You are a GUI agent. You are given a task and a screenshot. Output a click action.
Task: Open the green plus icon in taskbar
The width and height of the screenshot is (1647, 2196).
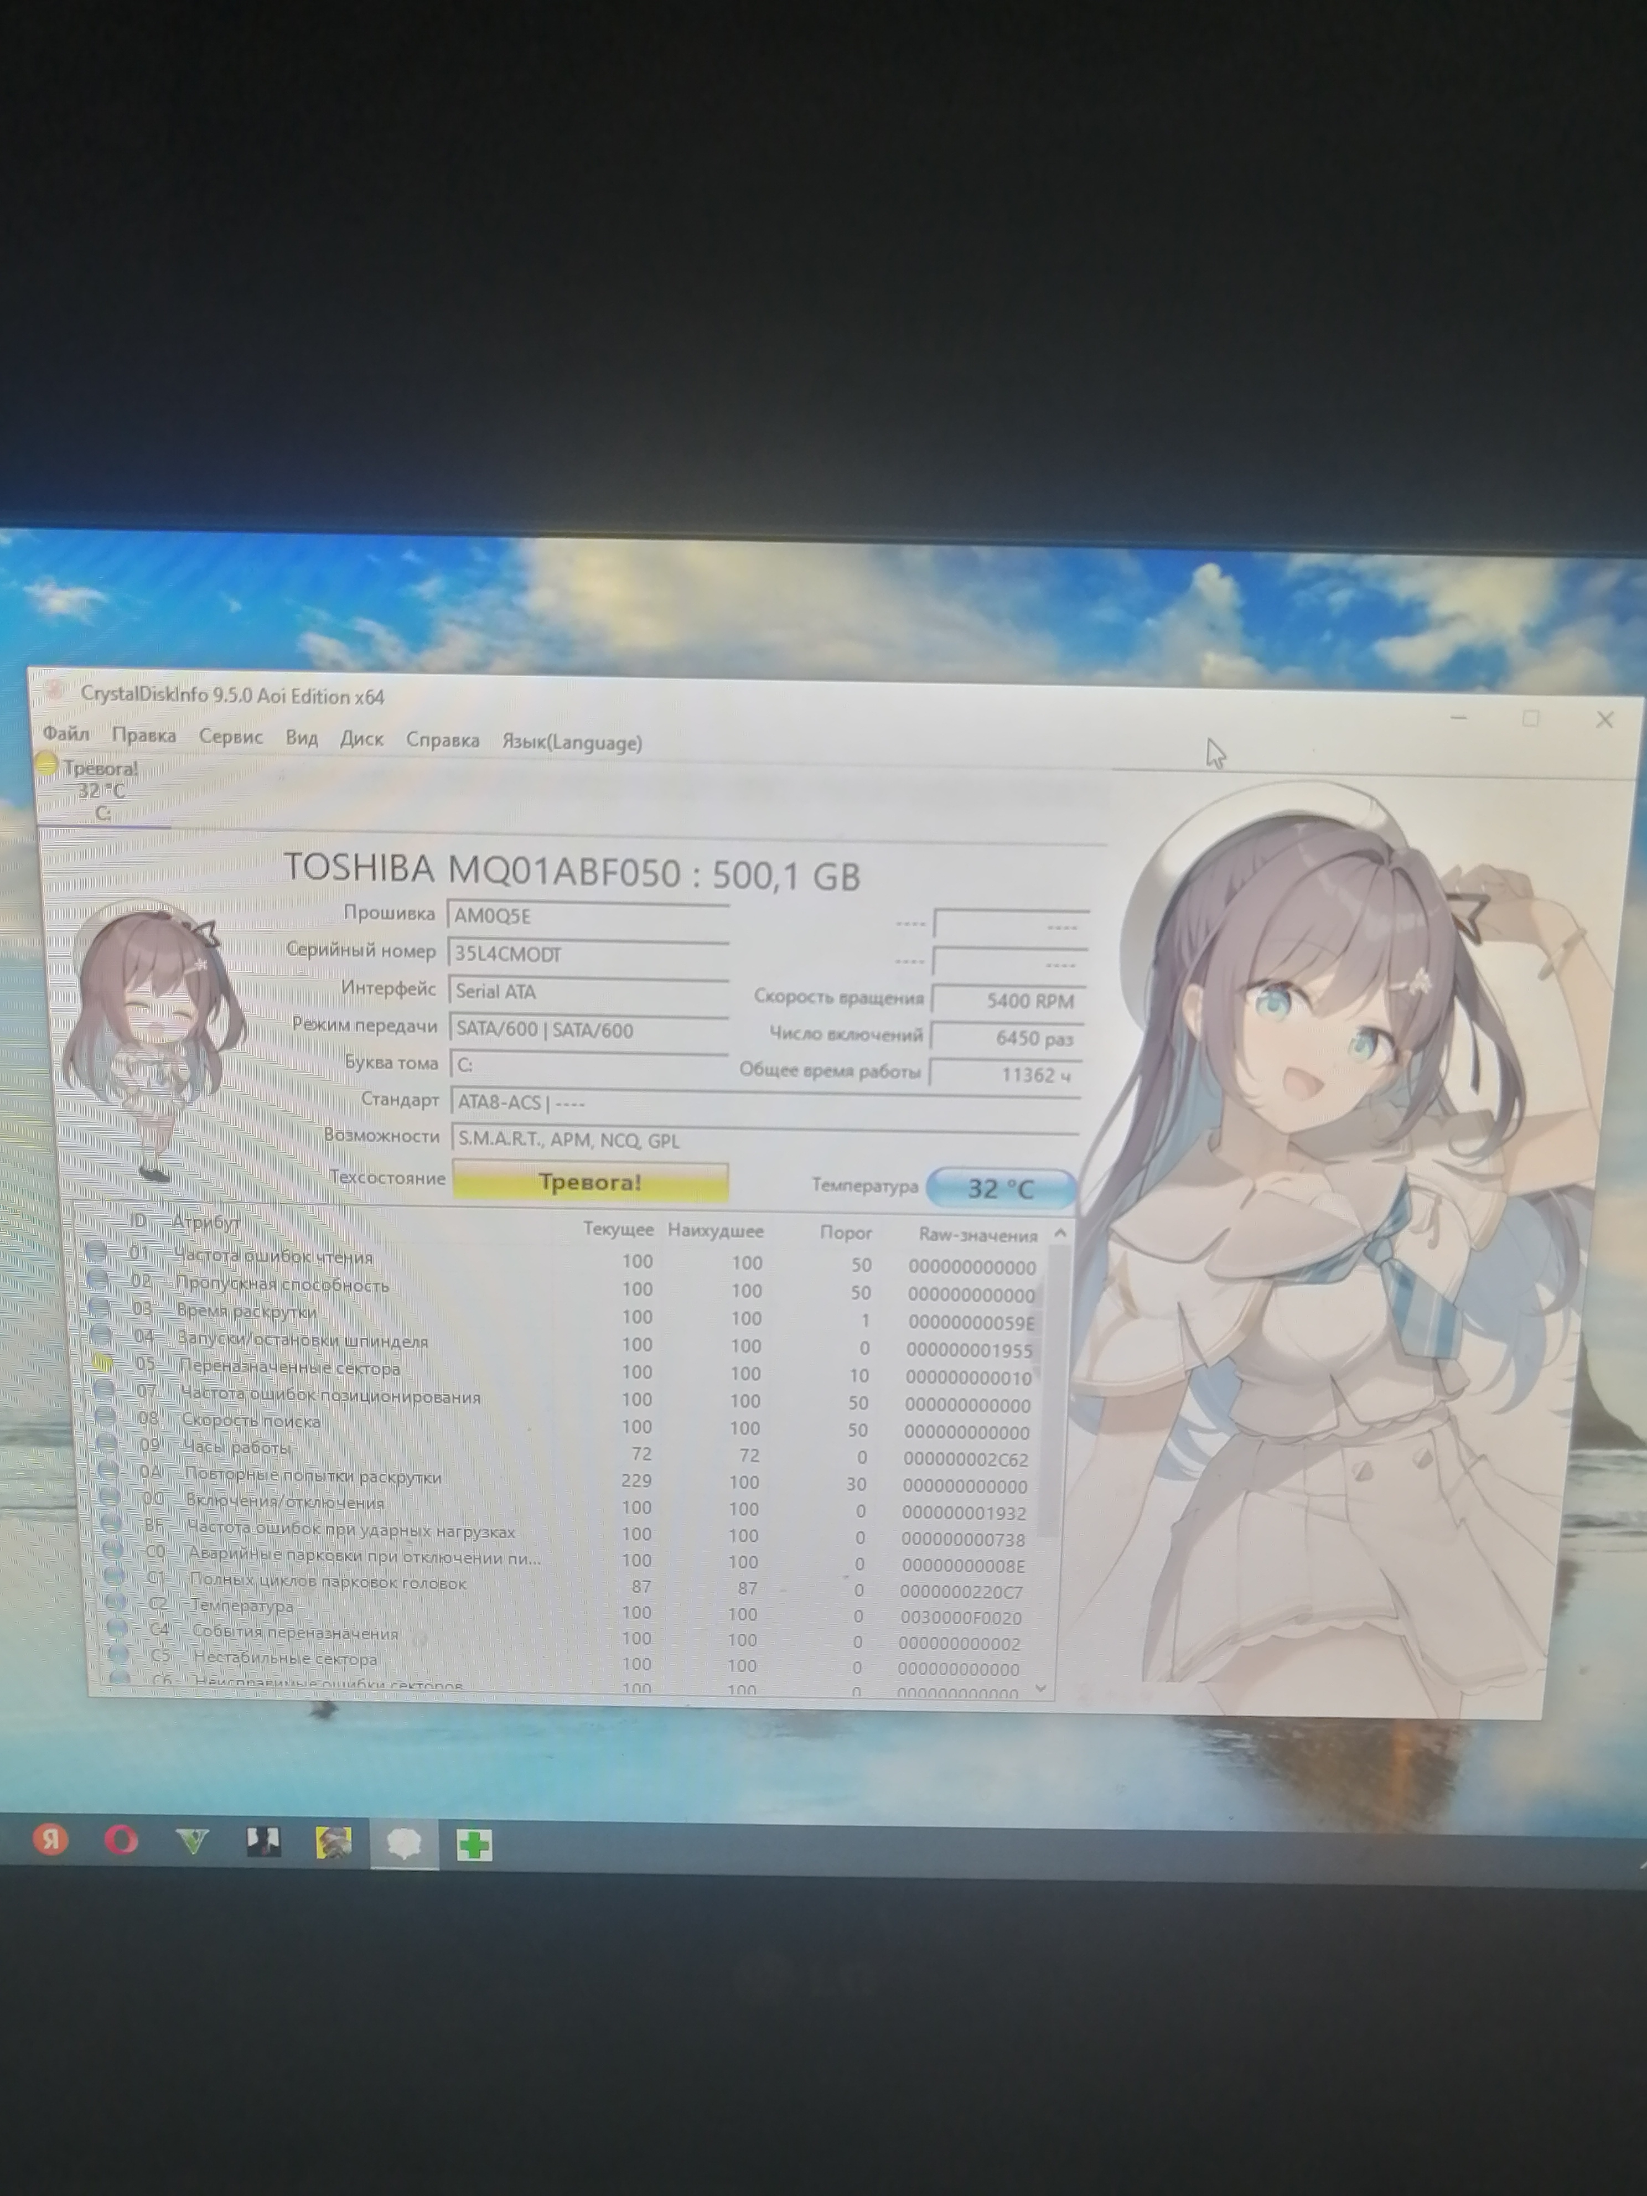(474, 1847)
